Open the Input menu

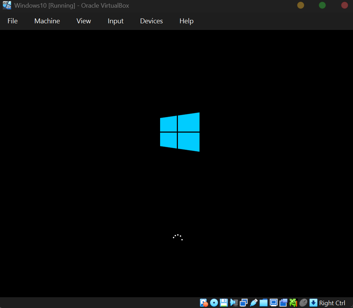coord(115,21)
